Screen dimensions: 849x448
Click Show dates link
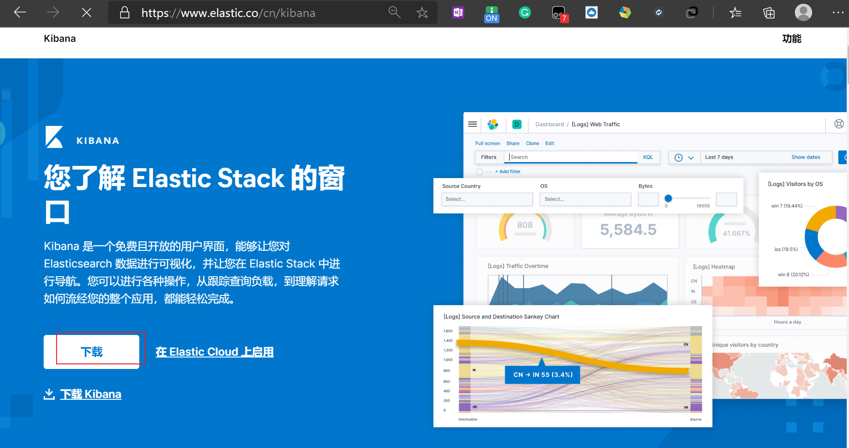click(805, 157)
